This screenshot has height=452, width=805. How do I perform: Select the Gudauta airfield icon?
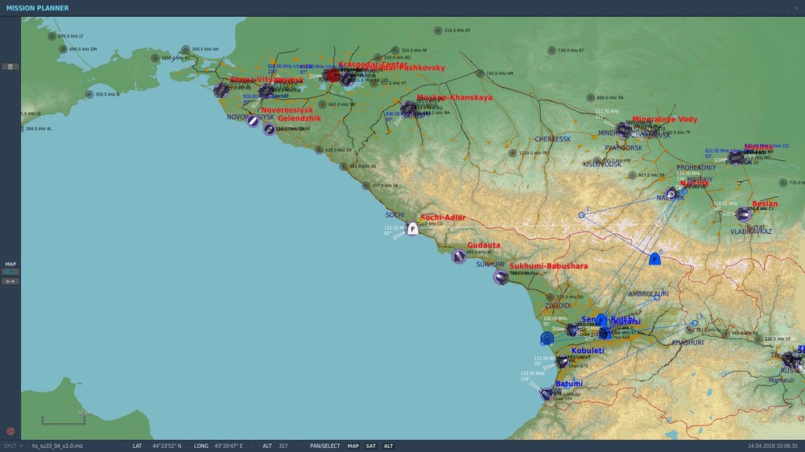(459, 256)
